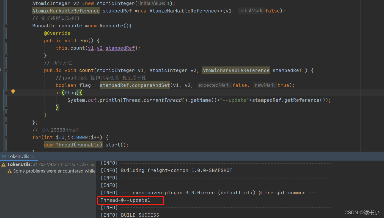Click comment '// 启动10000个线程'

(56, 130)
